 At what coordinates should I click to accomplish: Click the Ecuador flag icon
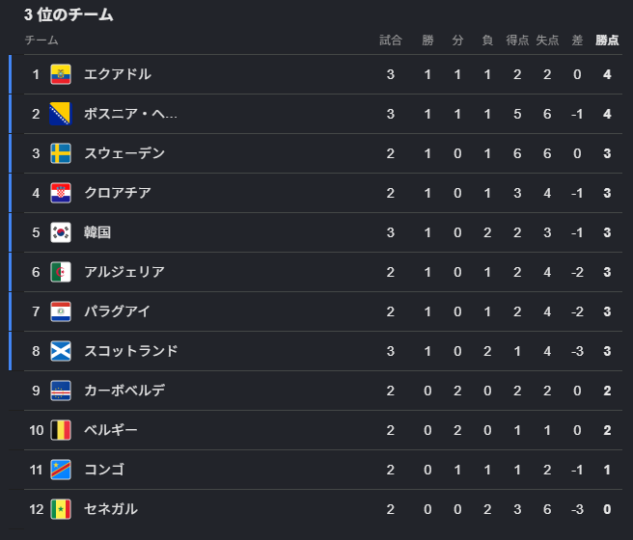[61, 74]
